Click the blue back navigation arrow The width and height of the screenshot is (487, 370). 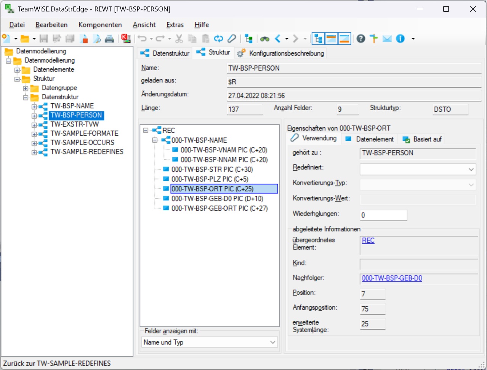tap(277, 39)
